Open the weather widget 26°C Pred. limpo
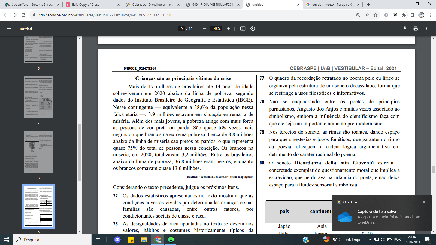 [342, 240]
